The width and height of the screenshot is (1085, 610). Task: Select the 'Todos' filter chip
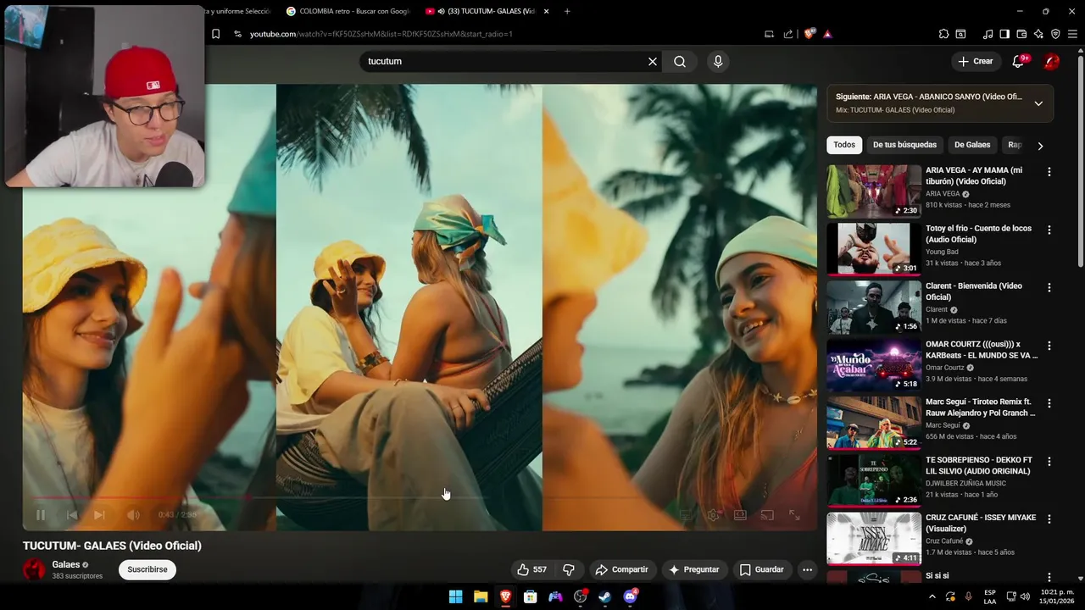point(844,145)
